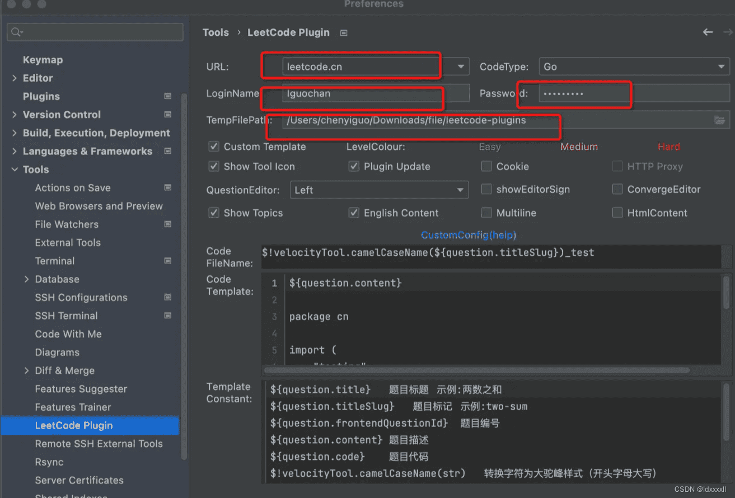Select Server Certificates settings

pyautogui.click(x=79, y=480)
